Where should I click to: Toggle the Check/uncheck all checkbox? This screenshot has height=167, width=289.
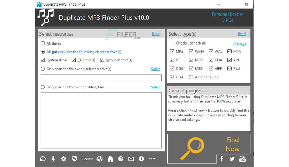click(x=172, y=43)
